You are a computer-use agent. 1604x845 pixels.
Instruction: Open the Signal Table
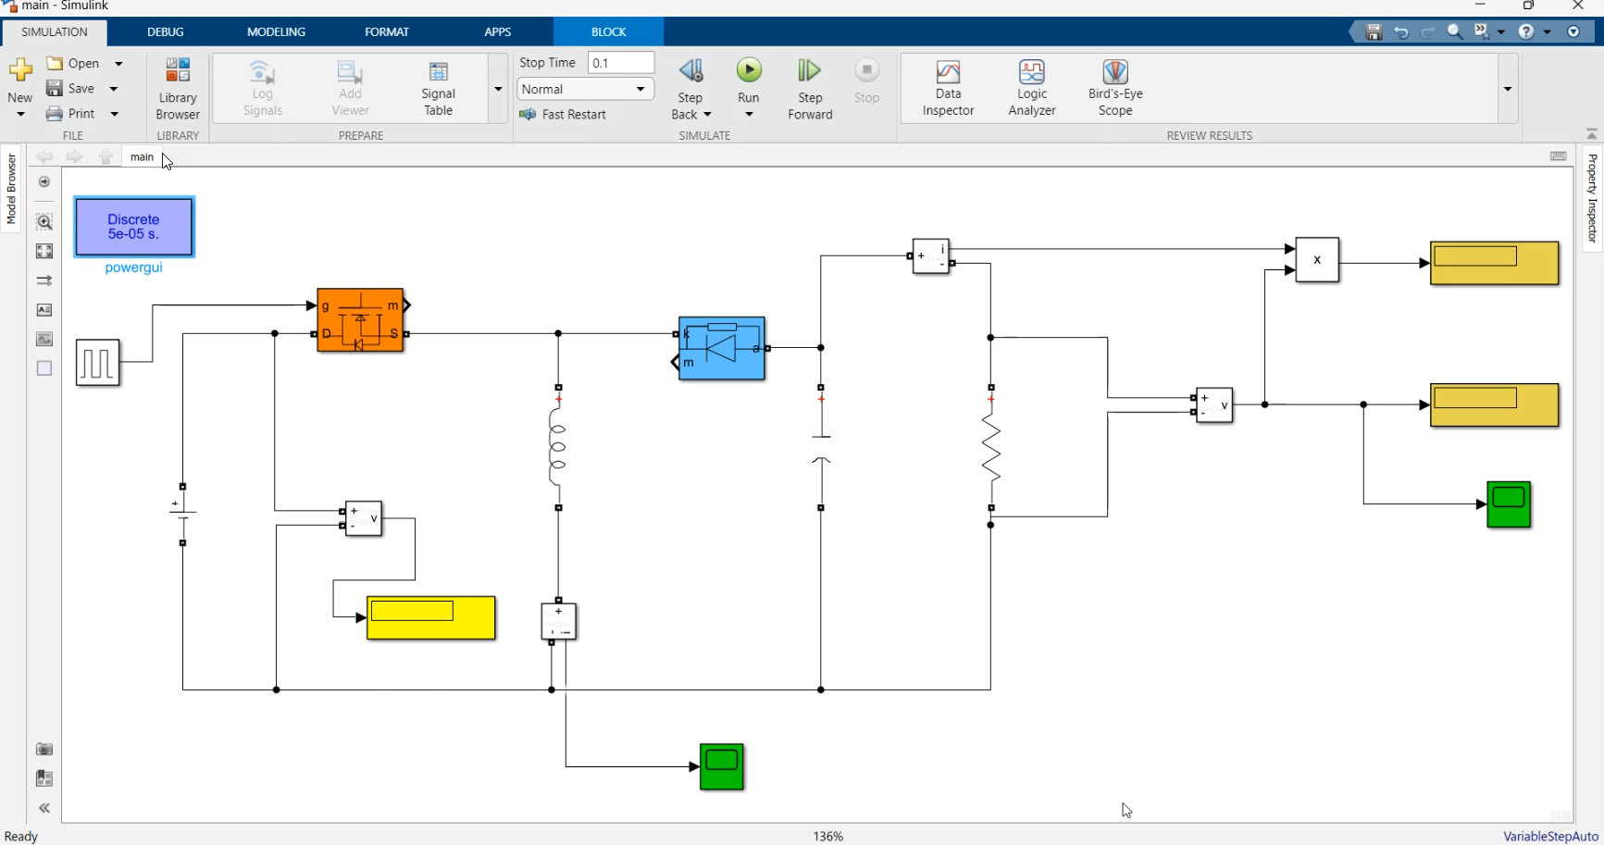click(438, 89)
